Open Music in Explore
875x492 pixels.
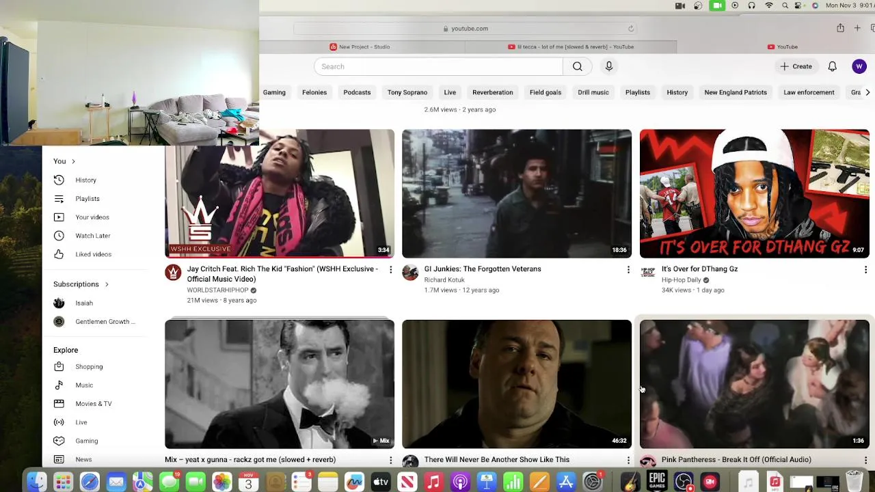[83, 385]
